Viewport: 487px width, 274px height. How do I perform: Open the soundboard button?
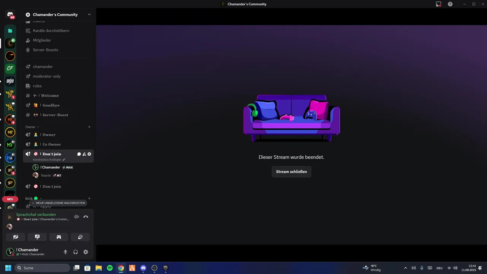click(x=80, y=237)
